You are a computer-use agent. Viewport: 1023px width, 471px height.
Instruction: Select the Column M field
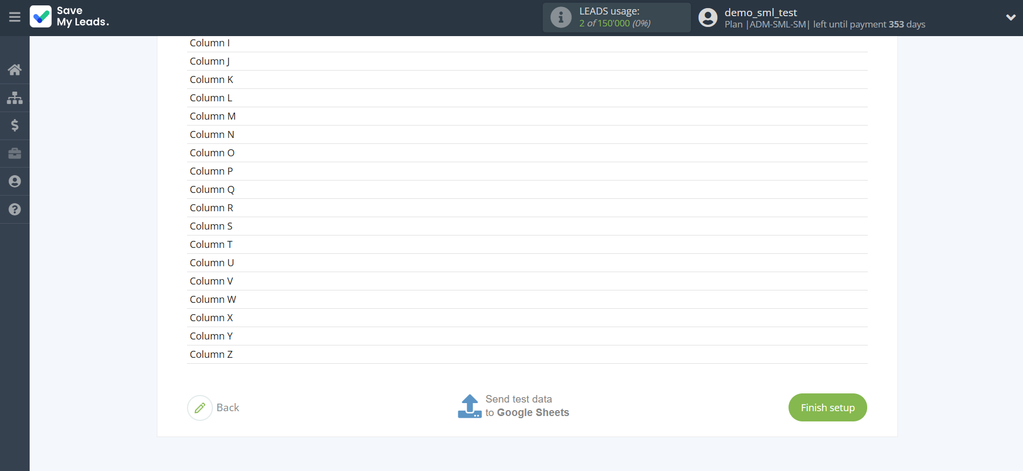click(x=527, y=116)
